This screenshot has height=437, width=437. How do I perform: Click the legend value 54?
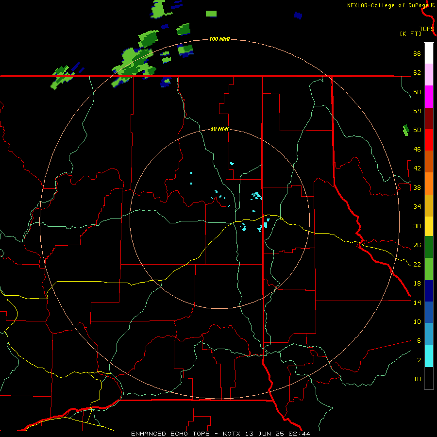(x=417, y=111)
